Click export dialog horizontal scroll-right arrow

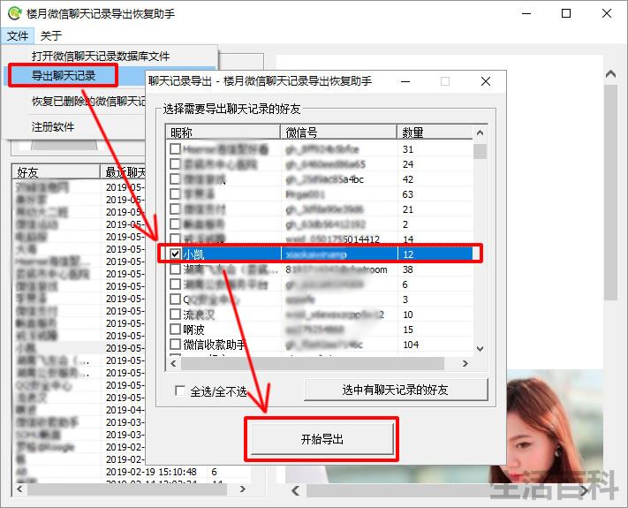[x=465, y=363]
